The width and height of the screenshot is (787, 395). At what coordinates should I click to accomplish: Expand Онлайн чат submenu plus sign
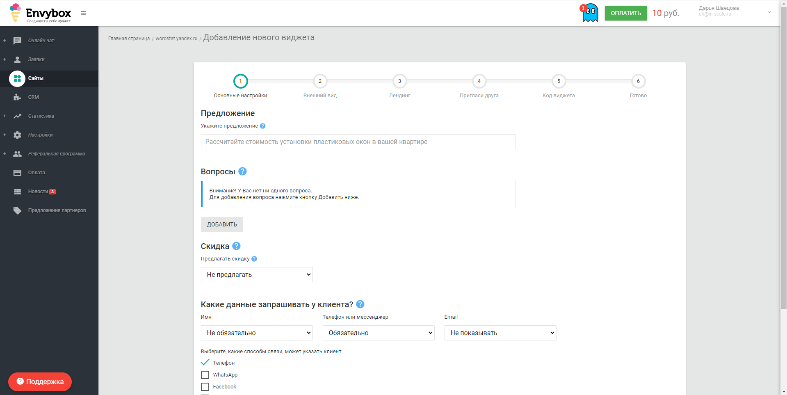[5, 41]
